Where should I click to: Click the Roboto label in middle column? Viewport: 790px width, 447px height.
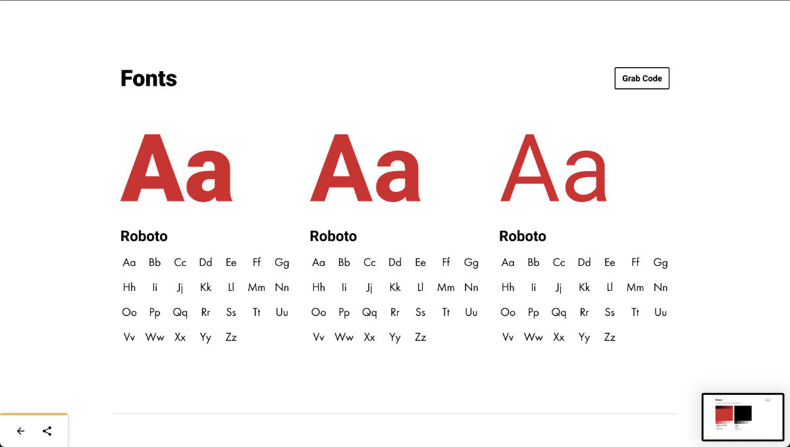[x=333, y=236]
